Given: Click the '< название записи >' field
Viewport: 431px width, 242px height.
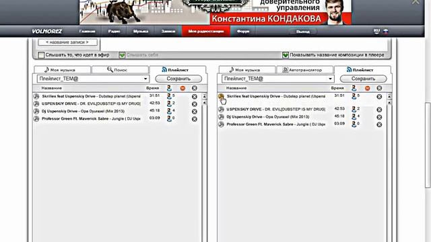Looking at the screenshot, I should click(67, 42).
